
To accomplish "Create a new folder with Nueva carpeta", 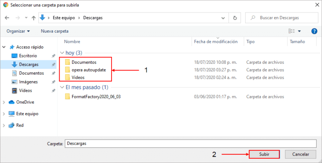I will point(55,31).
